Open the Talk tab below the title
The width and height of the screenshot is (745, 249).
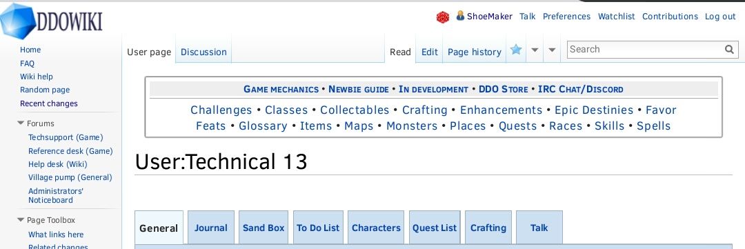tap(539, 228)
